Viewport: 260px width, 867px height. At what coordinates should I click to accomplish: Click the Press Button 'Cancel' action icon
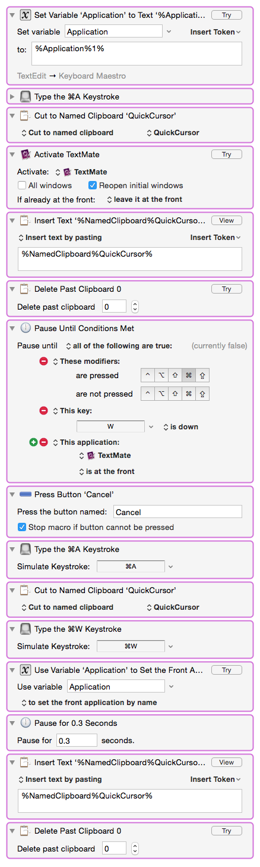(x=26, y=494)
